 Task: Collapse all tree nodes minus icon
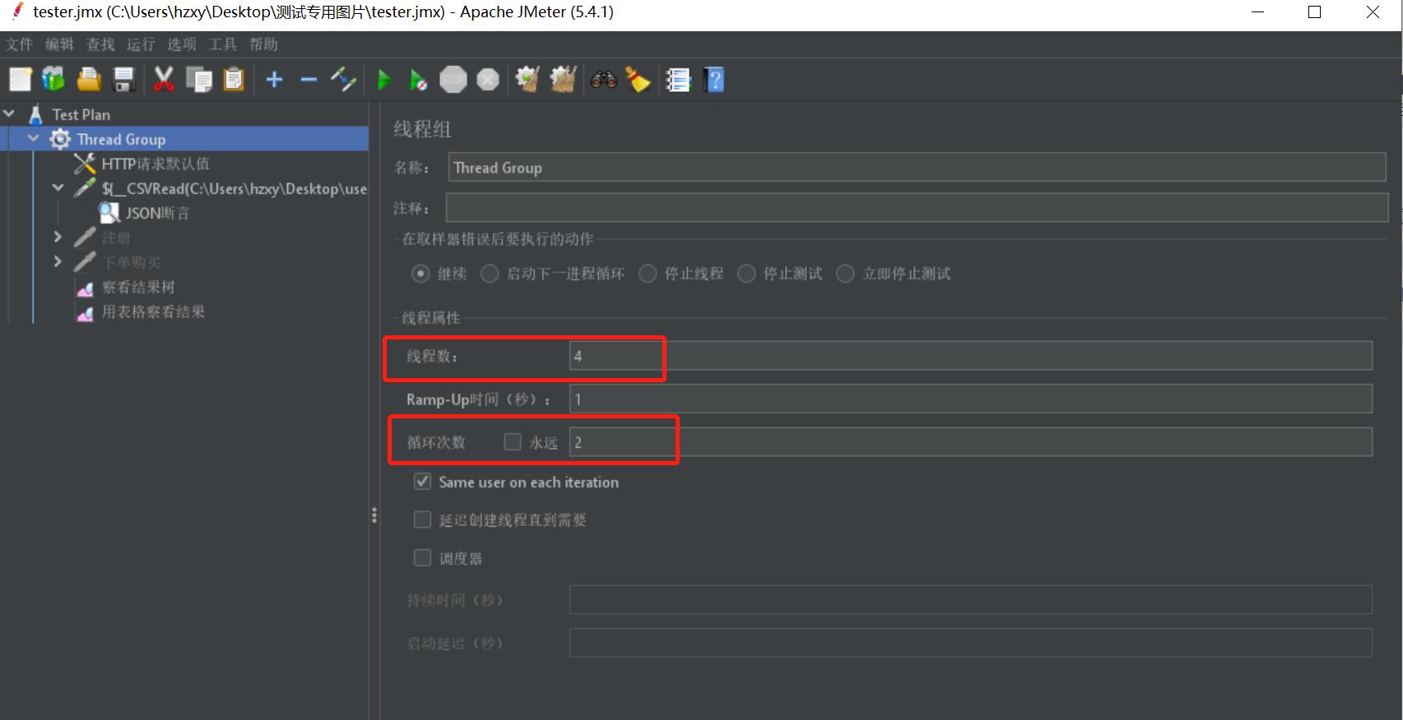[309, 80]
